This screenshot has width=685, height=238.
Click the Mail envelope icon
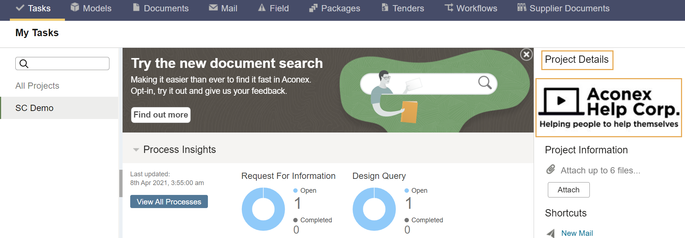coord(213,8)
